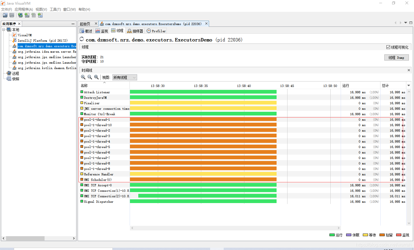414x250 pixels.
Task: Switch to the 概述 overview tab
Action: click(x=86, y=31)
